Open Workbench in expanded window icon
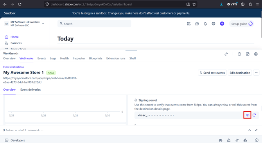The width and height of the screenshot is (262, 143). (x=248, y=54)
